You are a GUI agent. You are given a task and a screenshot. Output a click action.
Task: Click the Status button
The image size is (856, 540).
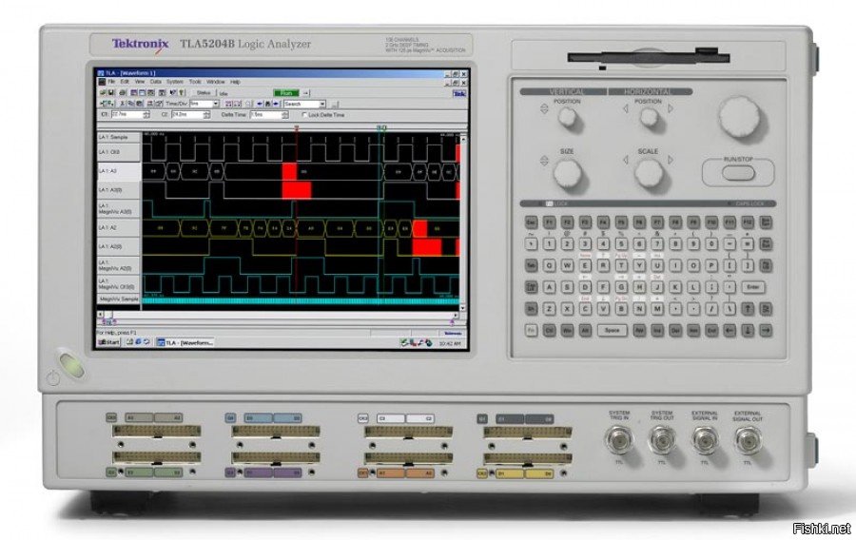[x=204, y=93]
